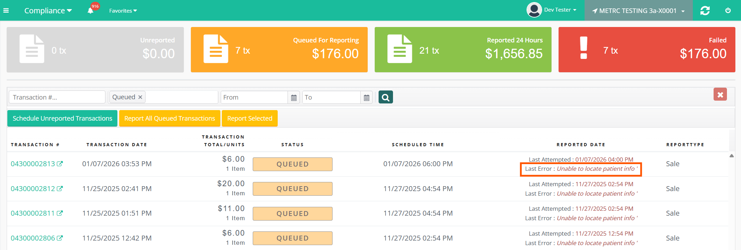Click the Status column header

292,144
